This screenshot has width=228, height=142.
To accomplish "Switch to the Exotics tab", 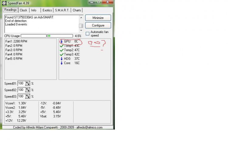I will click(47, 10).
